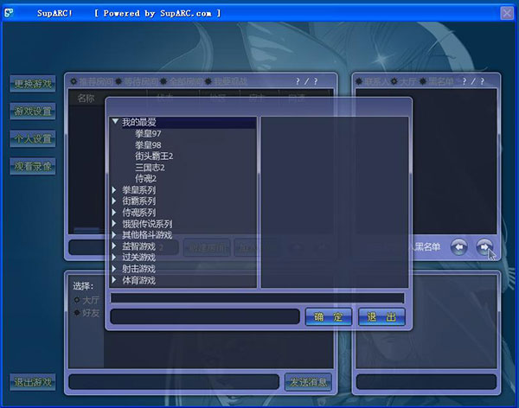Image resolution: width=519 pixels, height=408 pixels.
Task: Open 观看录像 replay viewer
Action: tap(33, 166)
